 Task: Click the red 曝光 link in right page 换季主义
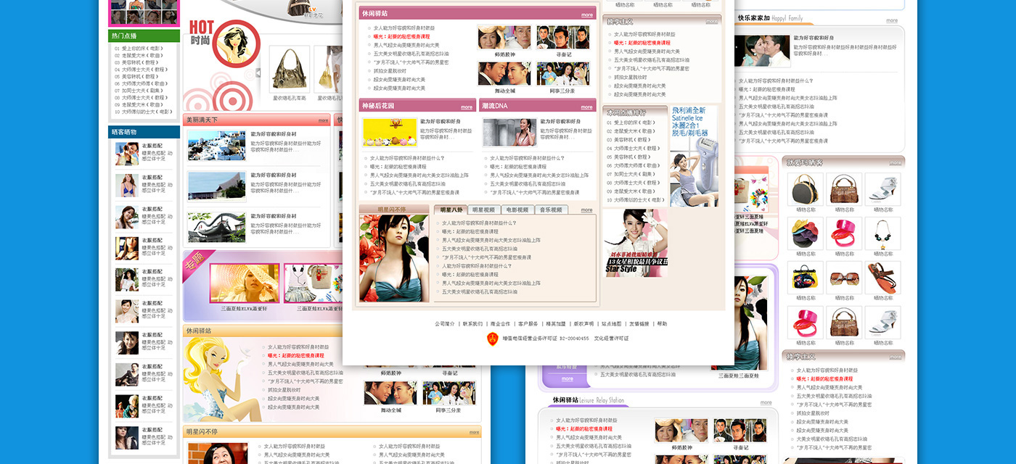[x=824, y=378]
